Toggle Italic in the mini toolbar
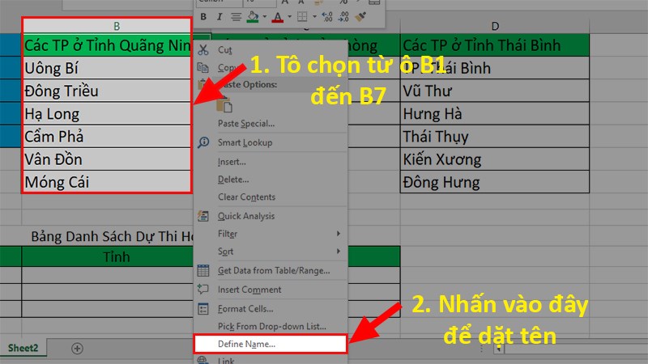Viewport: 648px width, 364px height. click(x=220, y=17)
